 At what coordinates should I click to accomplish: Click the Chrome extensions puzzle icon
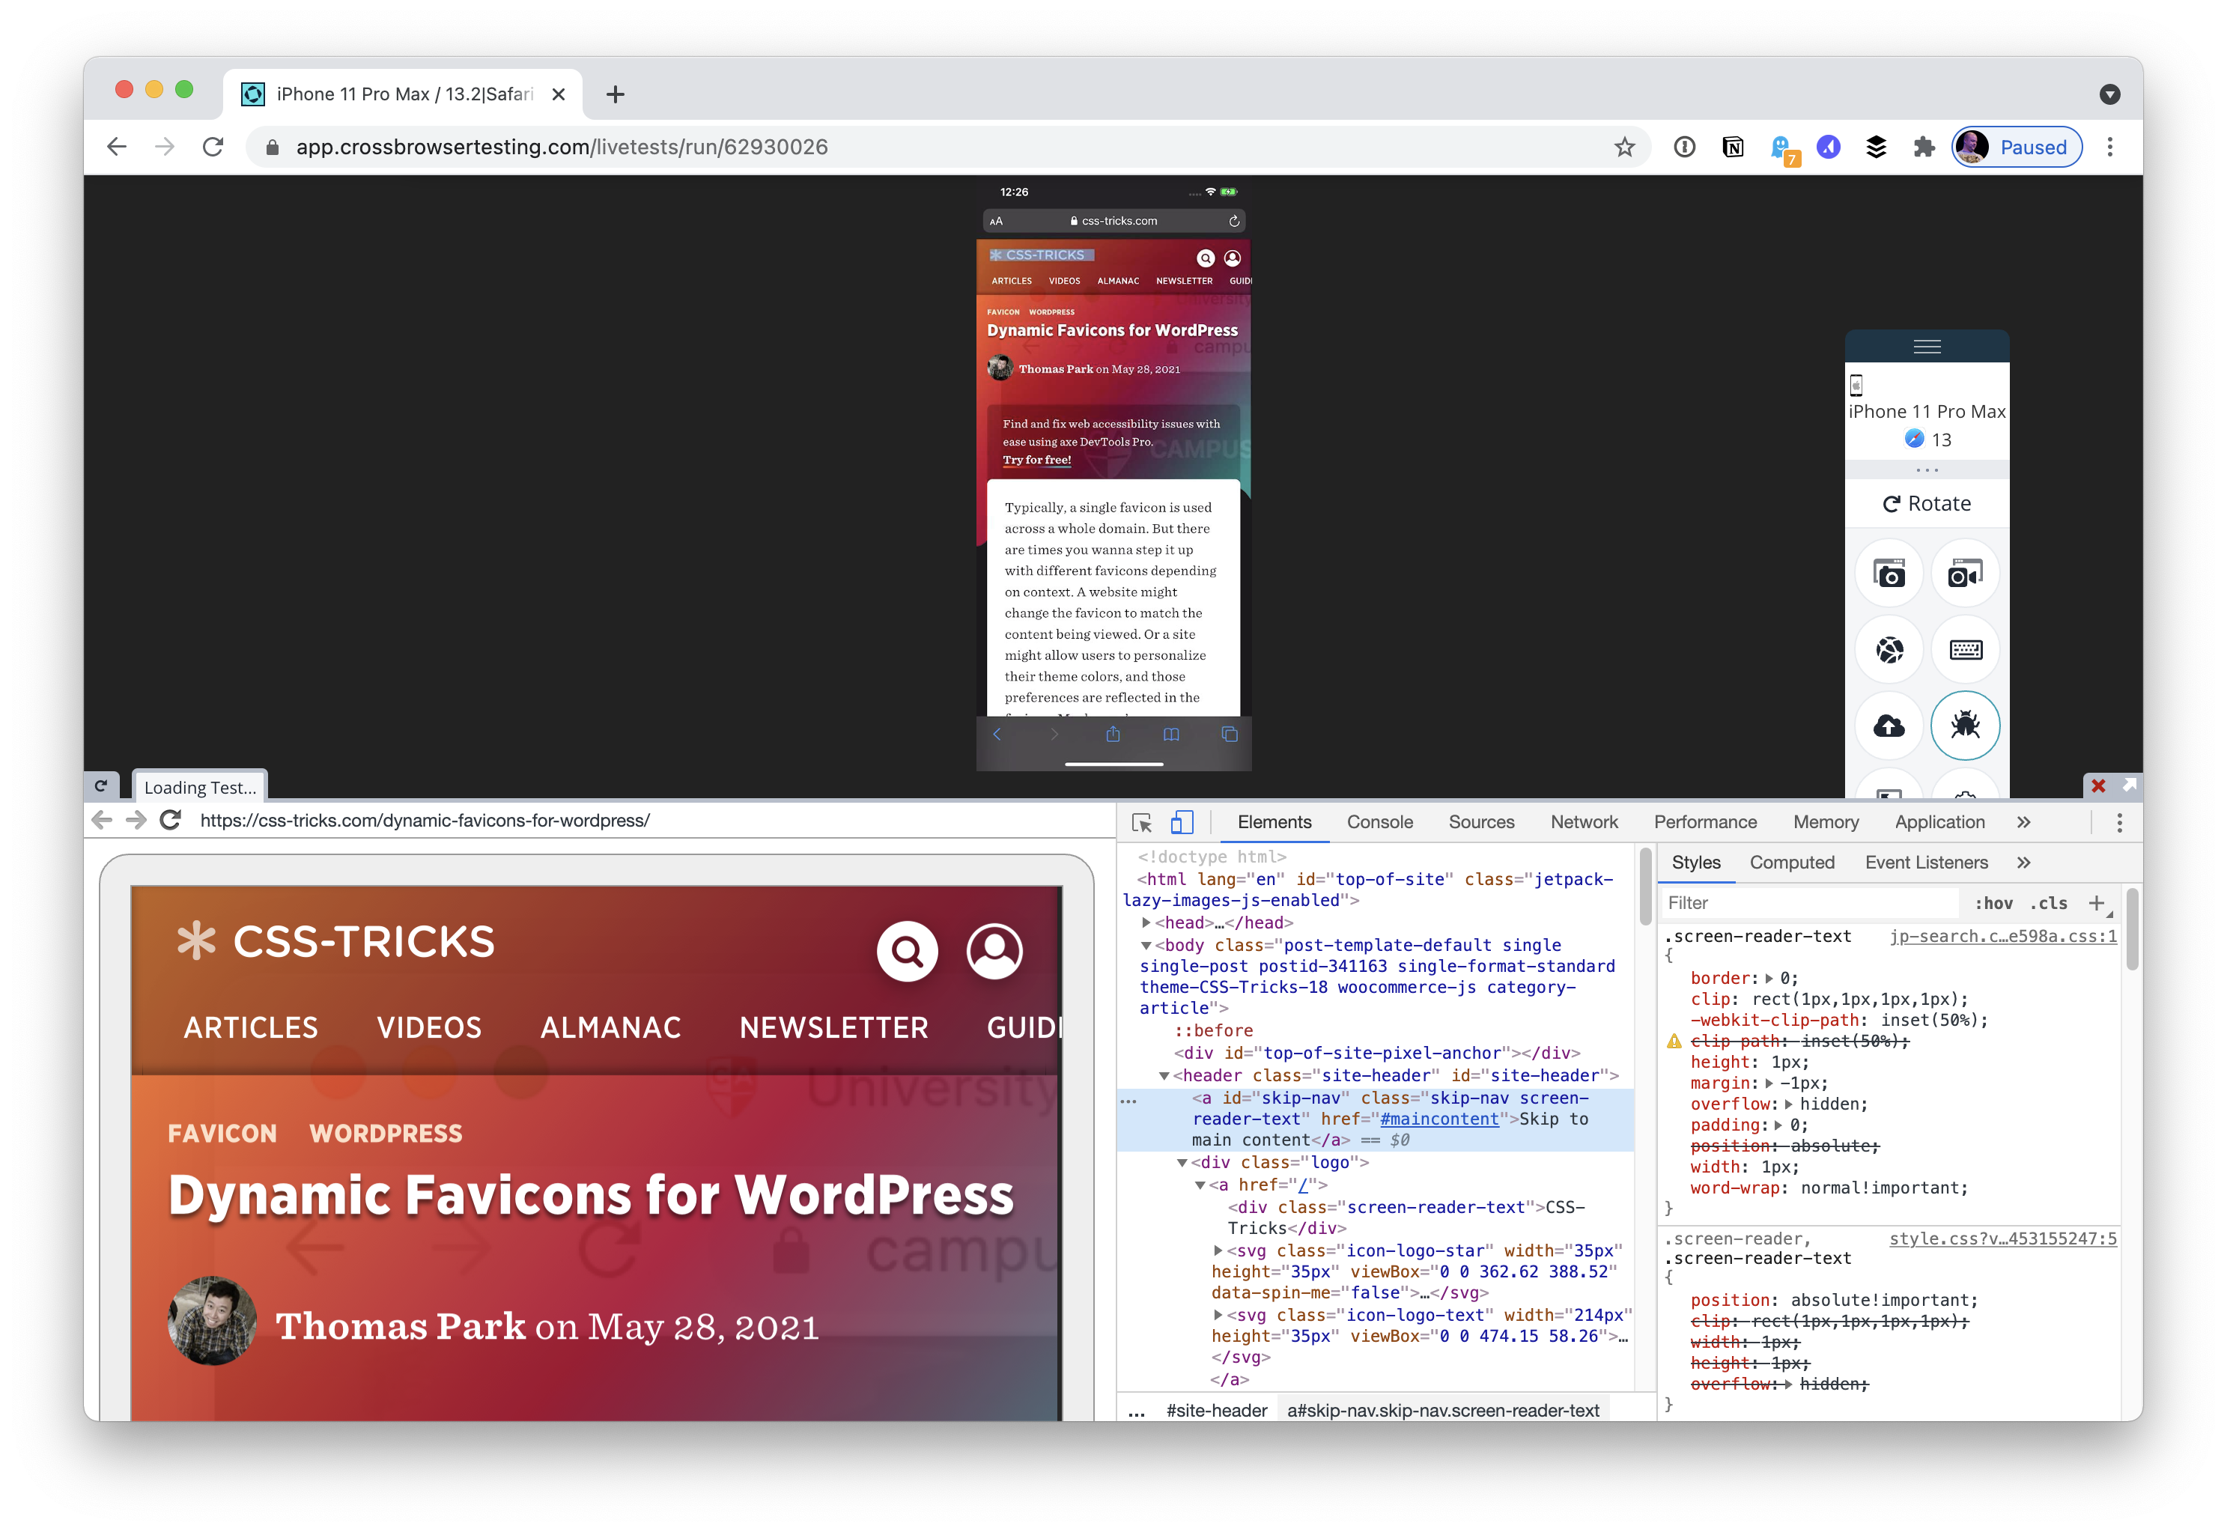(x=1924, y=147)
